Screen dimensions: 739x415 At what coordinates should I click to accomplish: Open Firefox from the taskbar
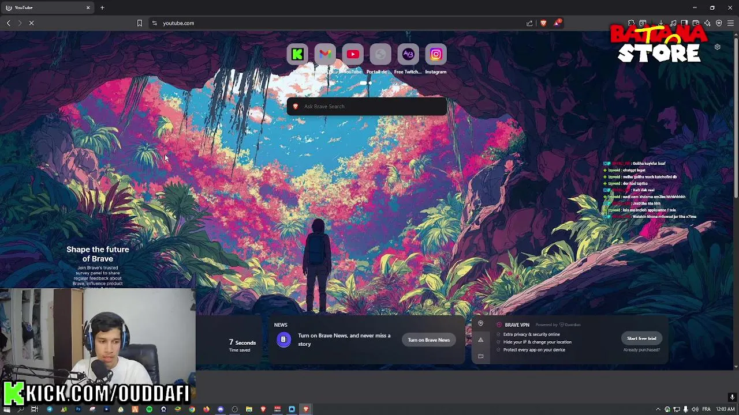tap(206, 409)
